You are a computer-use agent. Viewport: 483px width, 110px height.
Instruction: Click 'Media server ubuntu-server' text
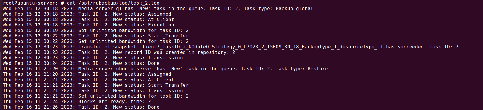116,69
